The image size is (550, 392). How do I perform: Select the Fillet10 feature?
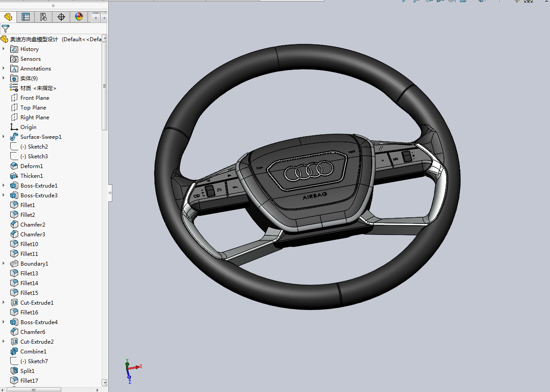click(x=29, y=244)
